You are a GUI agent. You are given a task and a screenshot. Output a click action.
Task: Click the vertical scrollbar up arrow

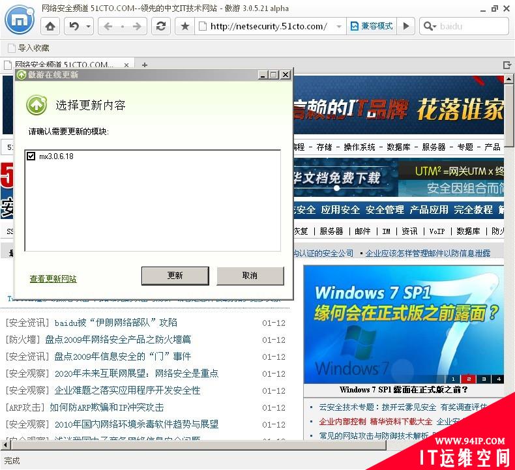click(508, 79)
